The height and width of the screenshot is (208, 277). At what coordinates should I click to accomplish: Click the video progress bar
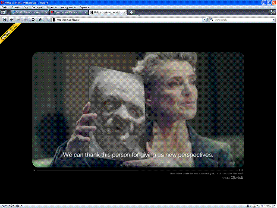click(137, 170)
